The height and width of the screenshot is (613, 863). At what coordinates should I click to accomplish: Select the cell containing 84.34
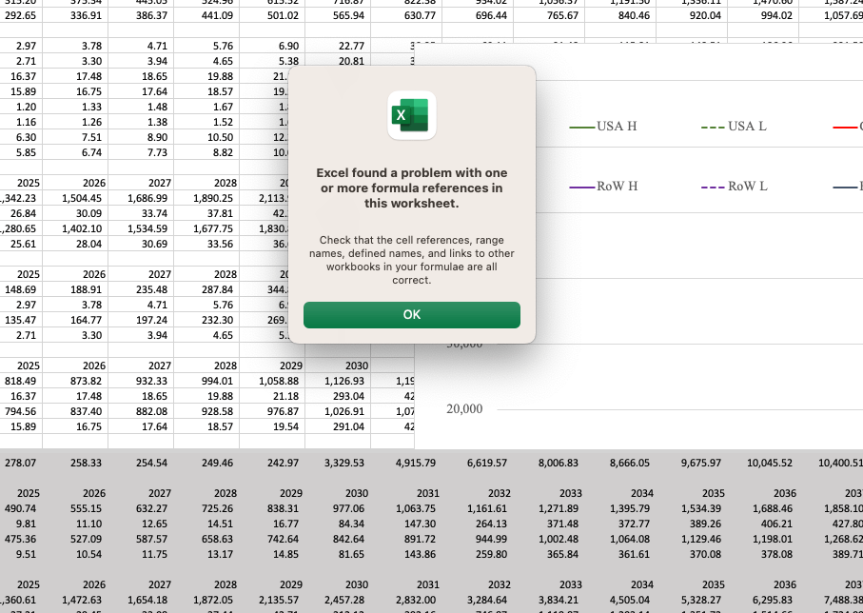tap(338, 524)
